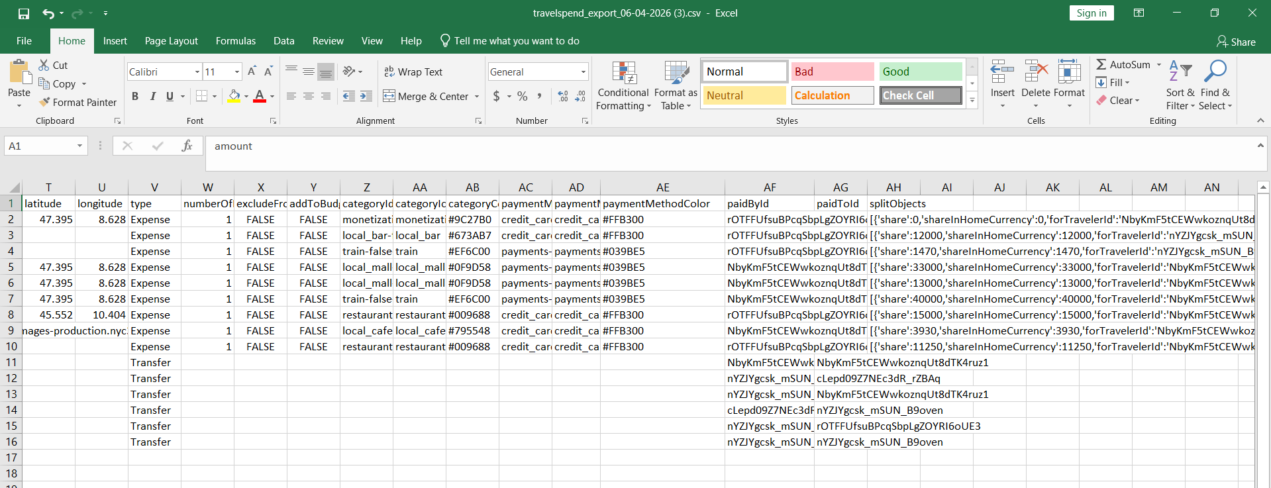1271x488 pixels.
Task: Select column header AE
Action: pos(663,187)
